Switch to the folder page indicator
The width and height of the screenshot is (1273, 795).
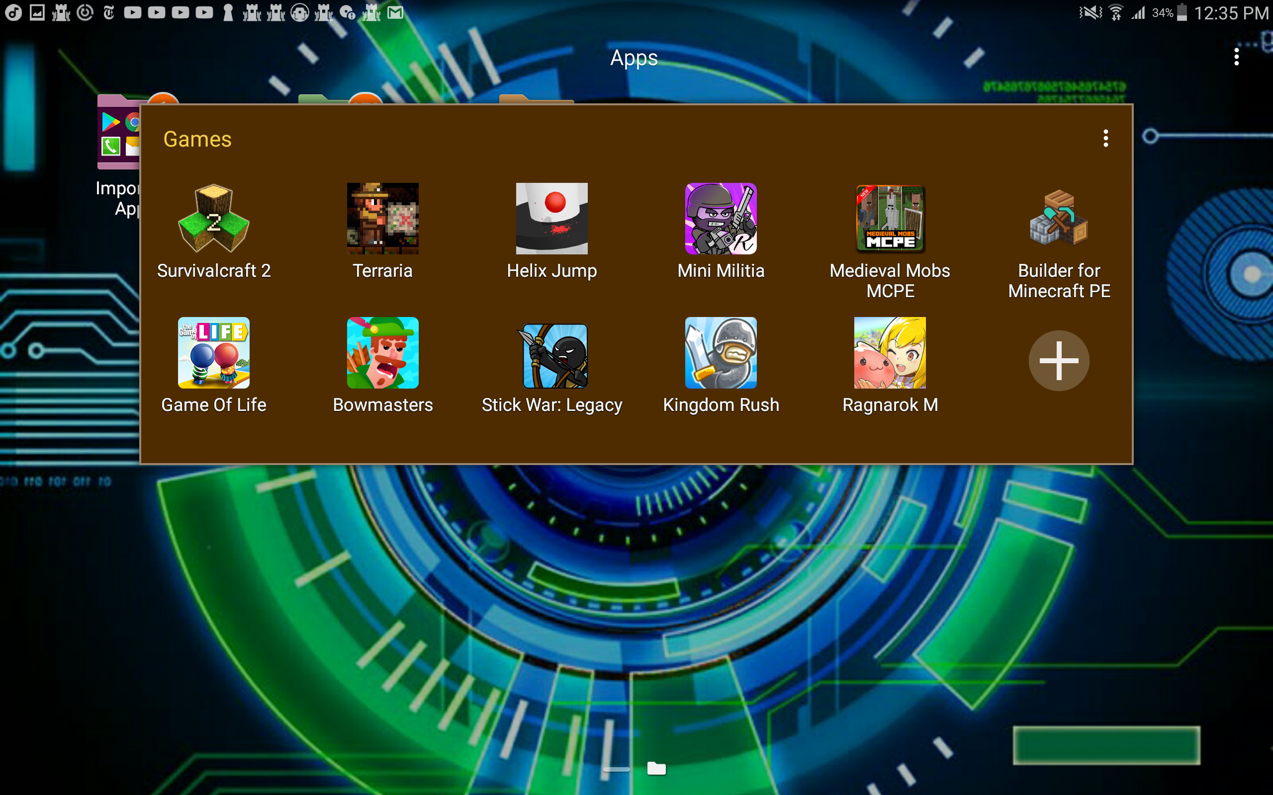point(656,768)
